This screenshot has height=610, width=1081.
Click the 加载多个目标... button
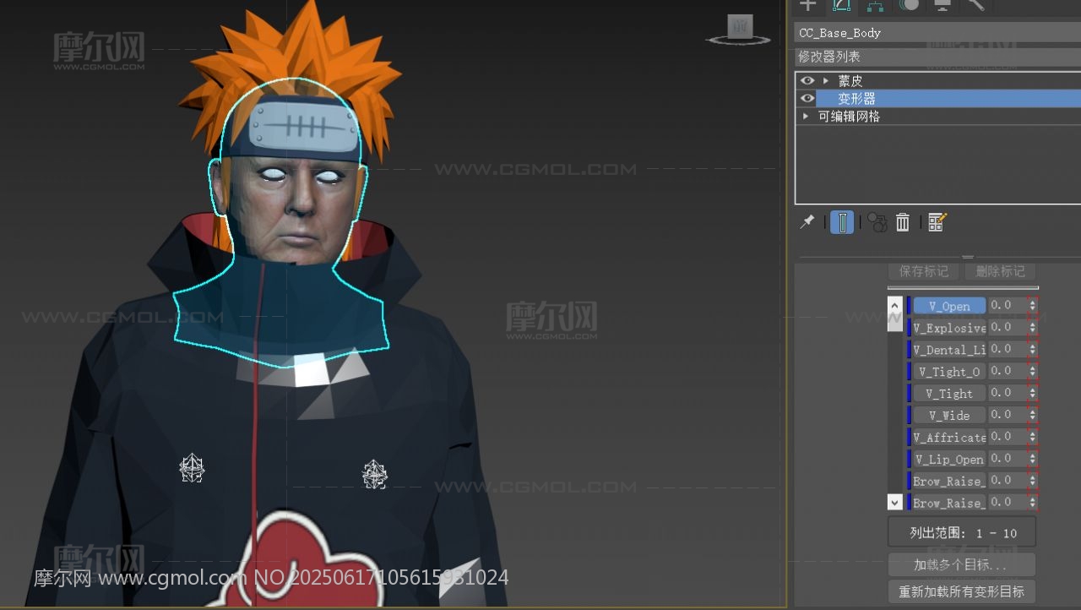(x=962, y=564)
